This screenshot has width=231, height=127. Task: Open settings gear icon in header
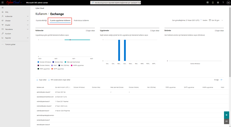[x=218, y=3]
